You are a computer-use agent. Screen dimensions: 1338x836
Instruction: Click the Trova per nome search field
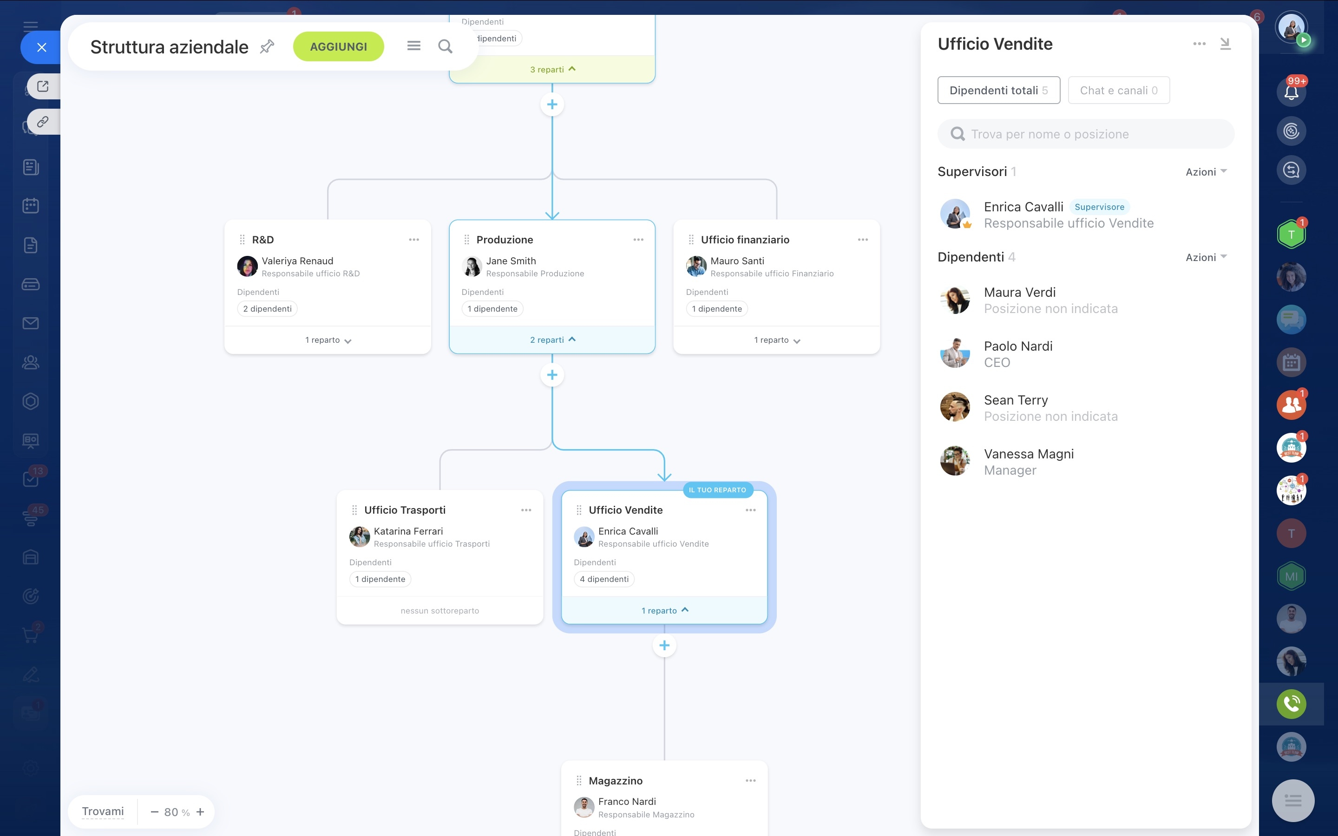point(1085,134)
